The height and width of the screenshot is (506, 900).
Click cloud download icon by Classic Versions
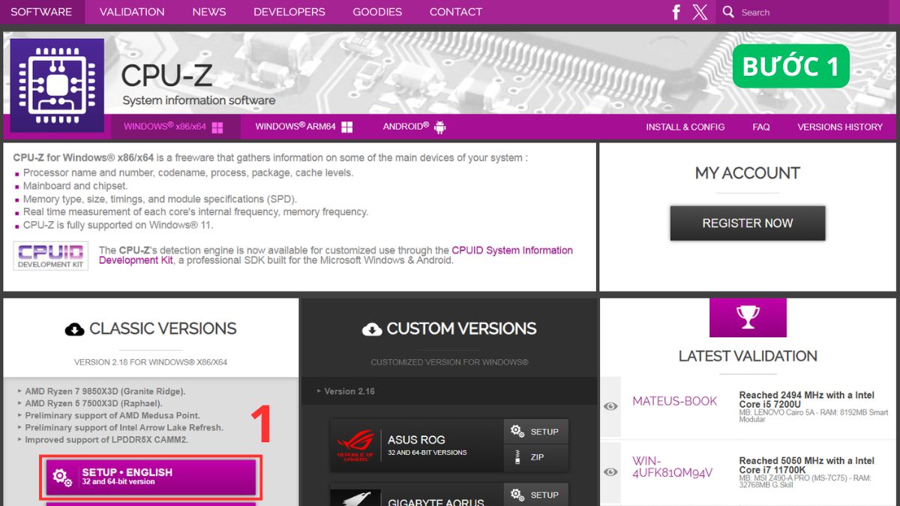[x=74, y=329]
